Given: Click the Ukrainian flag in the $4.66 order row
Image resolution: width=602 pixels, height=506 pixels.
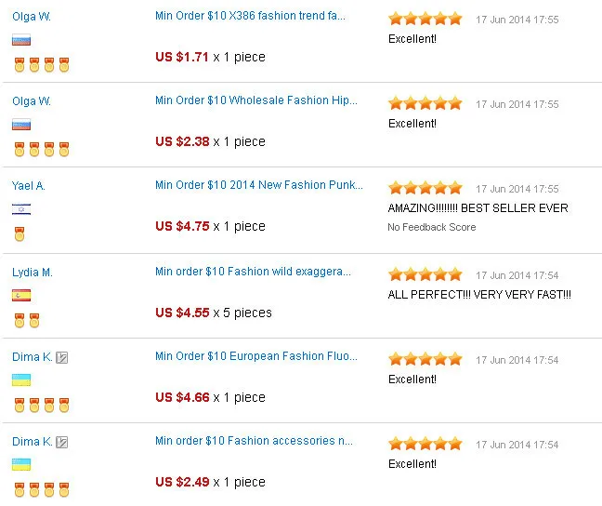Looking at the screenshot, I should 21,380.
